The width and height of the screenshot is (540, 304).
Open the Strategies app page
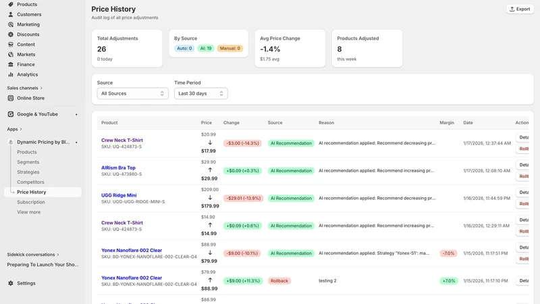click(x=28, y=172)
